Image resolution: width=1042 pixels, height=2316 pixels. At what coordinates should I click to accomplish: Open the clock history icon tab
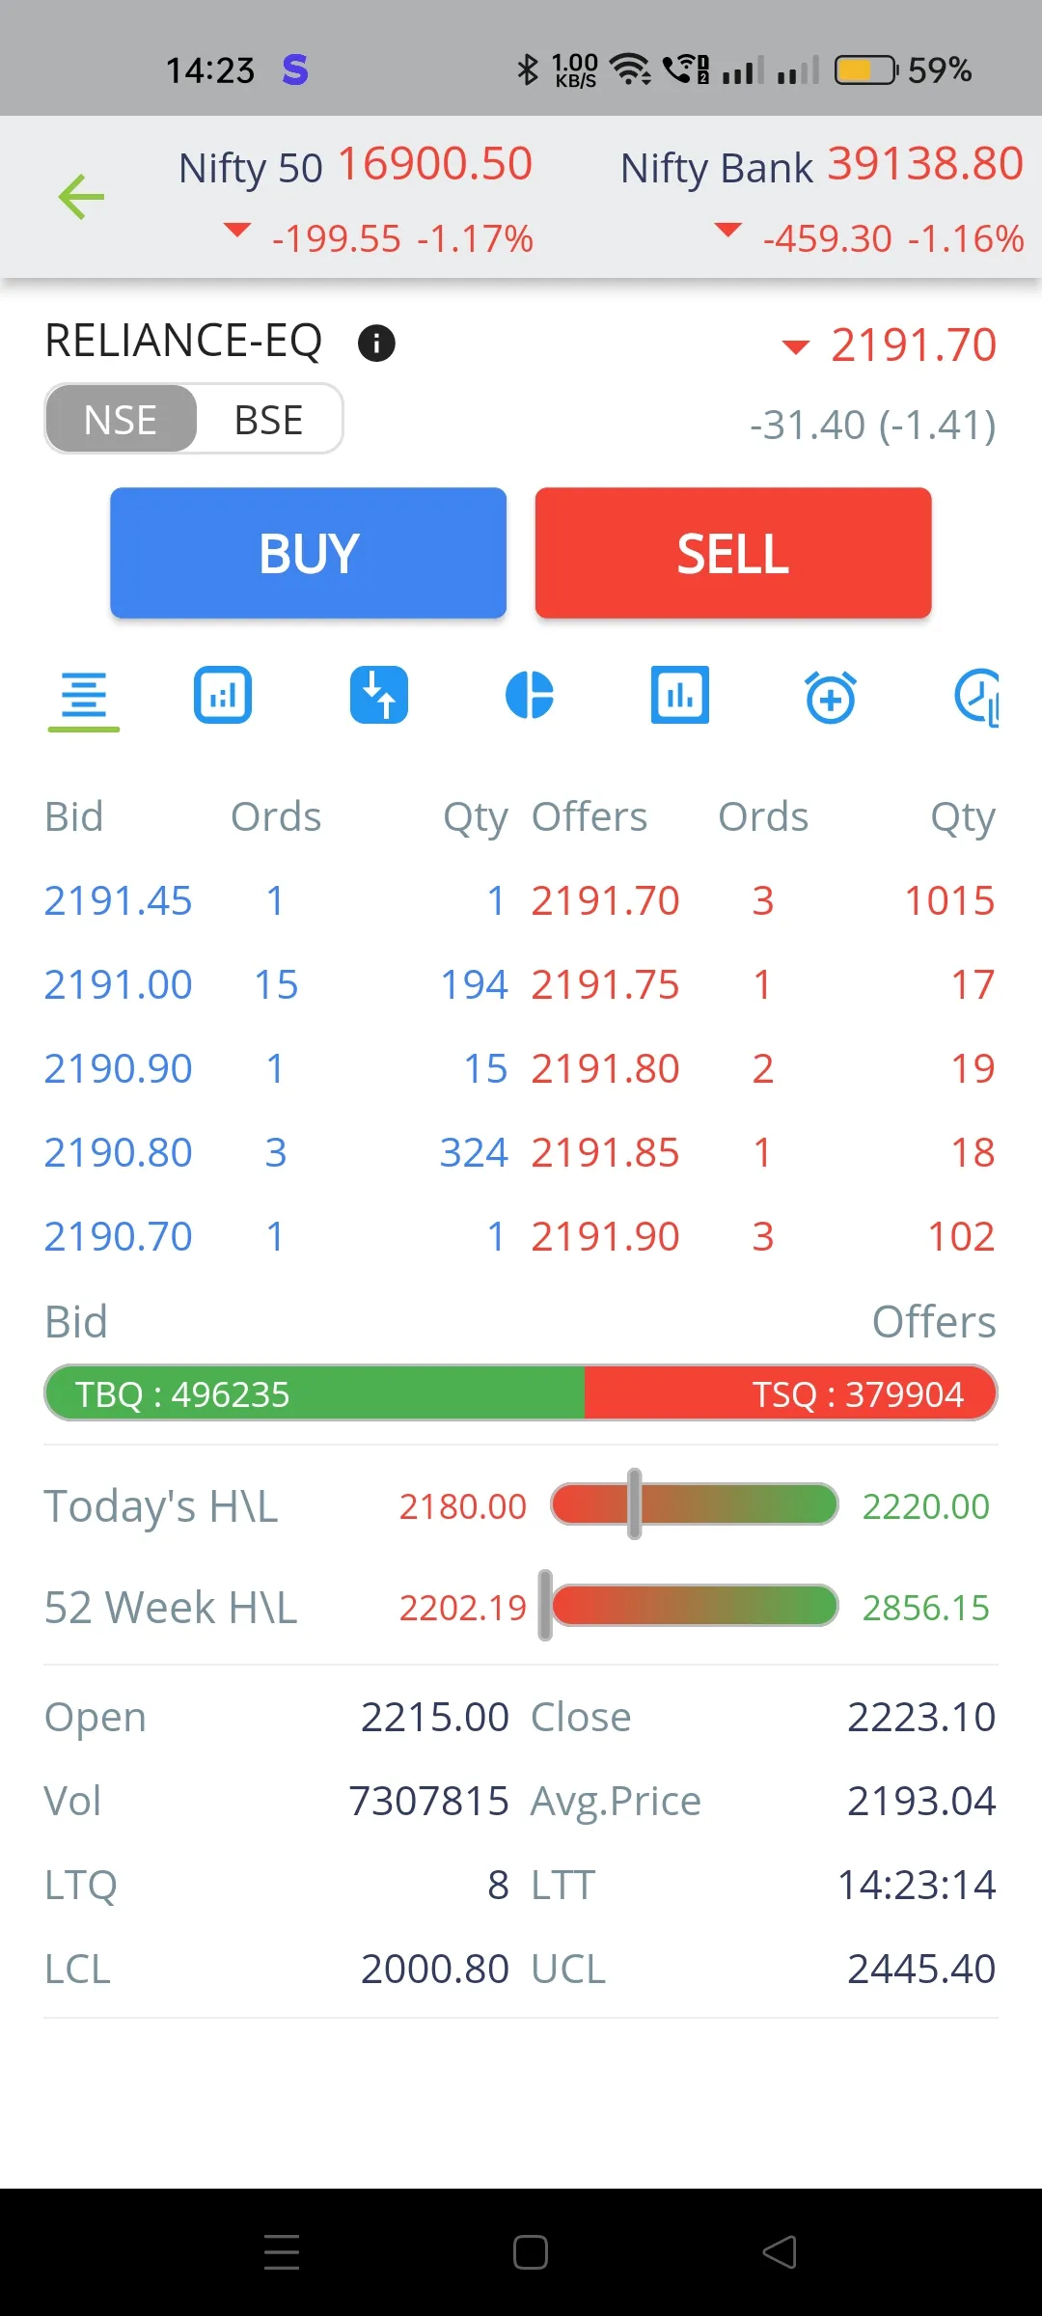[x=976, y=696]
